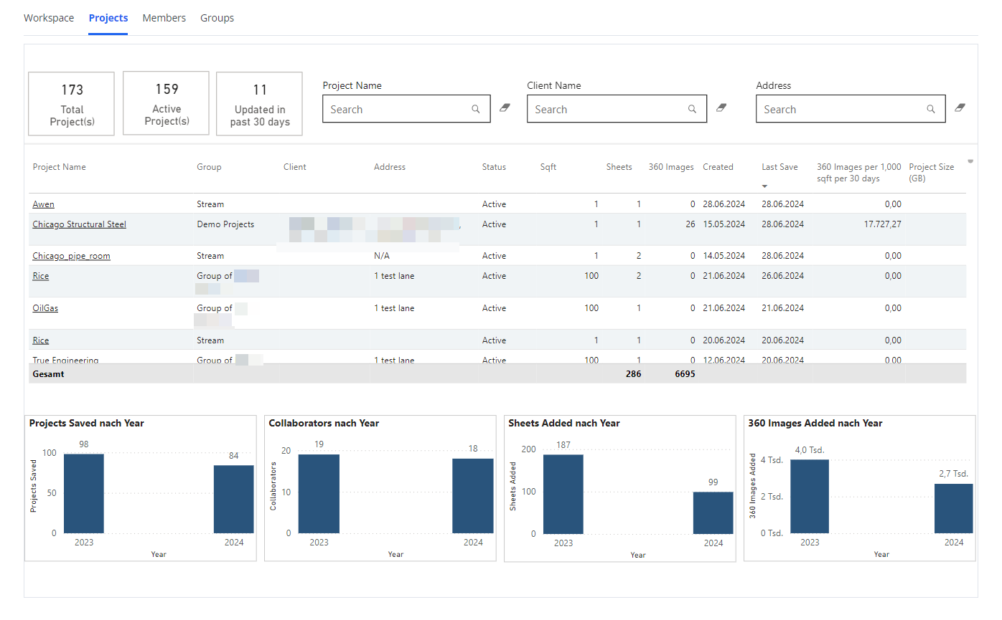1002x620 pixels.
Task: Open the Chicago_pipe_room project
Action: click(71, 256)
